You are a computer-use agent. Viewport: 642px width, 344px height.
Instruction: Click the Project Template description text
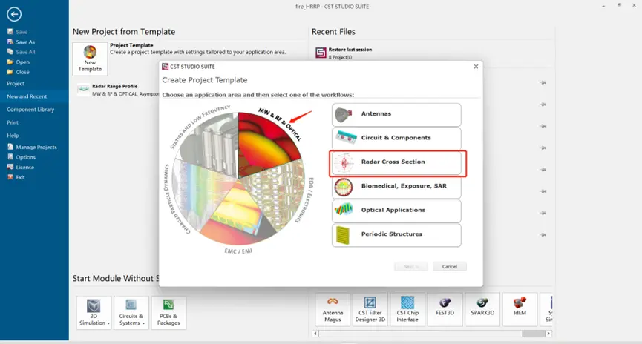tap(197, 53)
